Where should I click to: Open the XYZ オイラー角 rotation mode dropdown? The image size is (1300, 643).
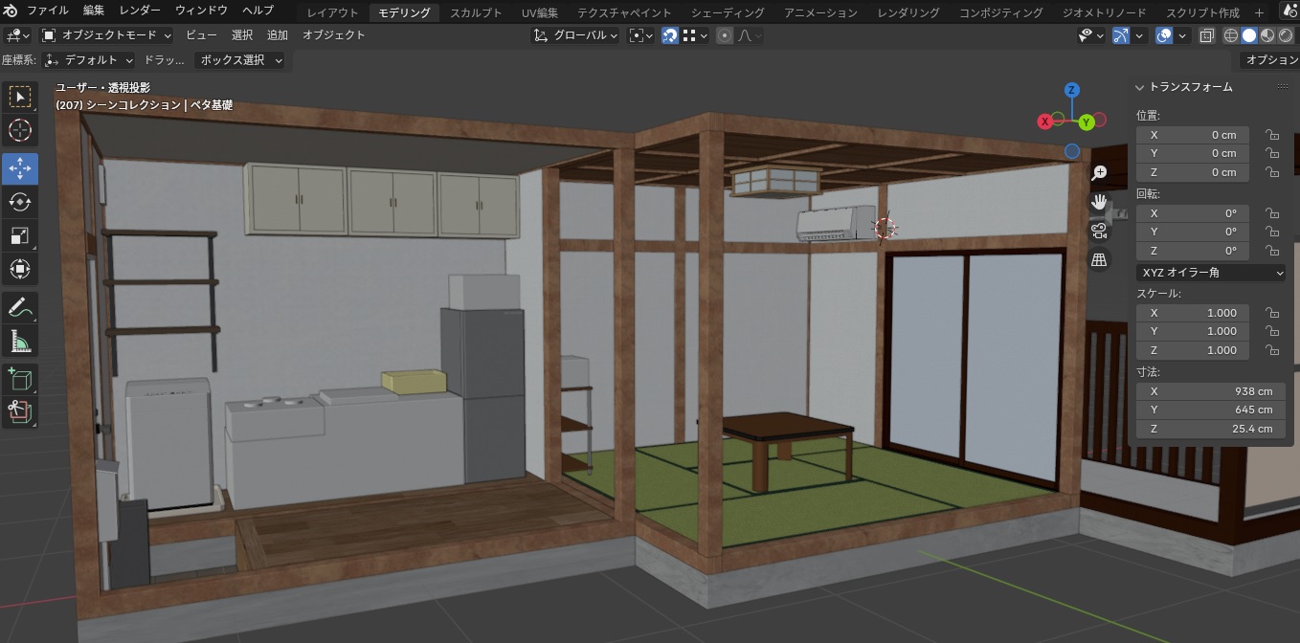click(1212, 273)
